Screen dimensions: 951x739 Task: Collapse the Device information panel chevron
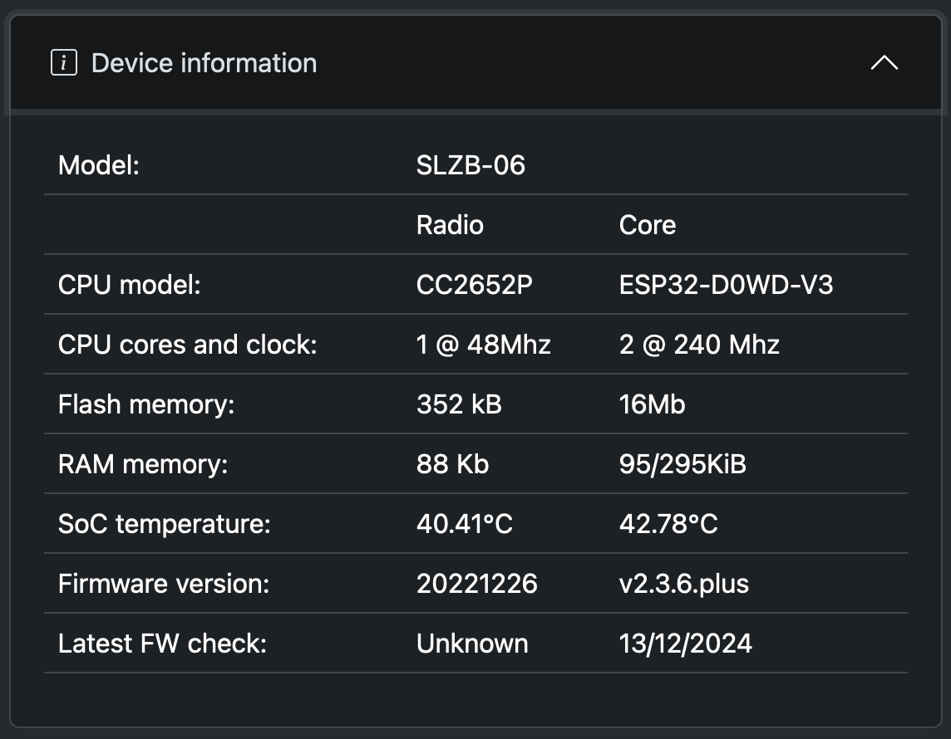click(884, 62)
